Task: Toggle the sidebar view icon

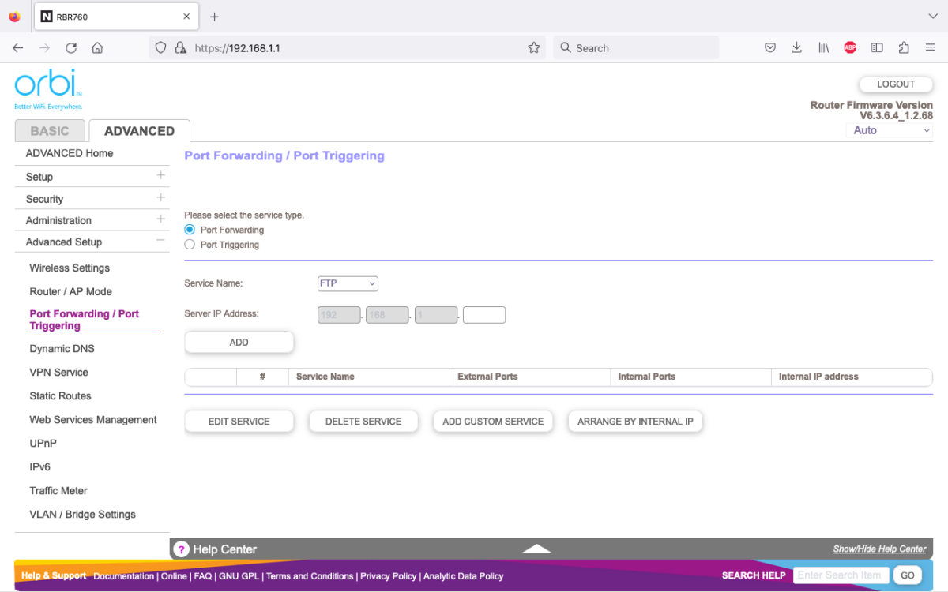Action: [877, 47]
